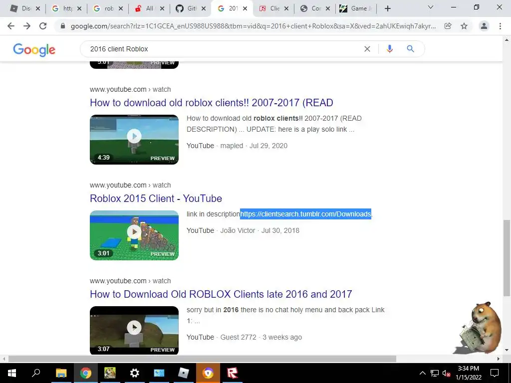Close the GitHub tab
The height and width of the screenshot is (383, 511).
click(204, 9)
